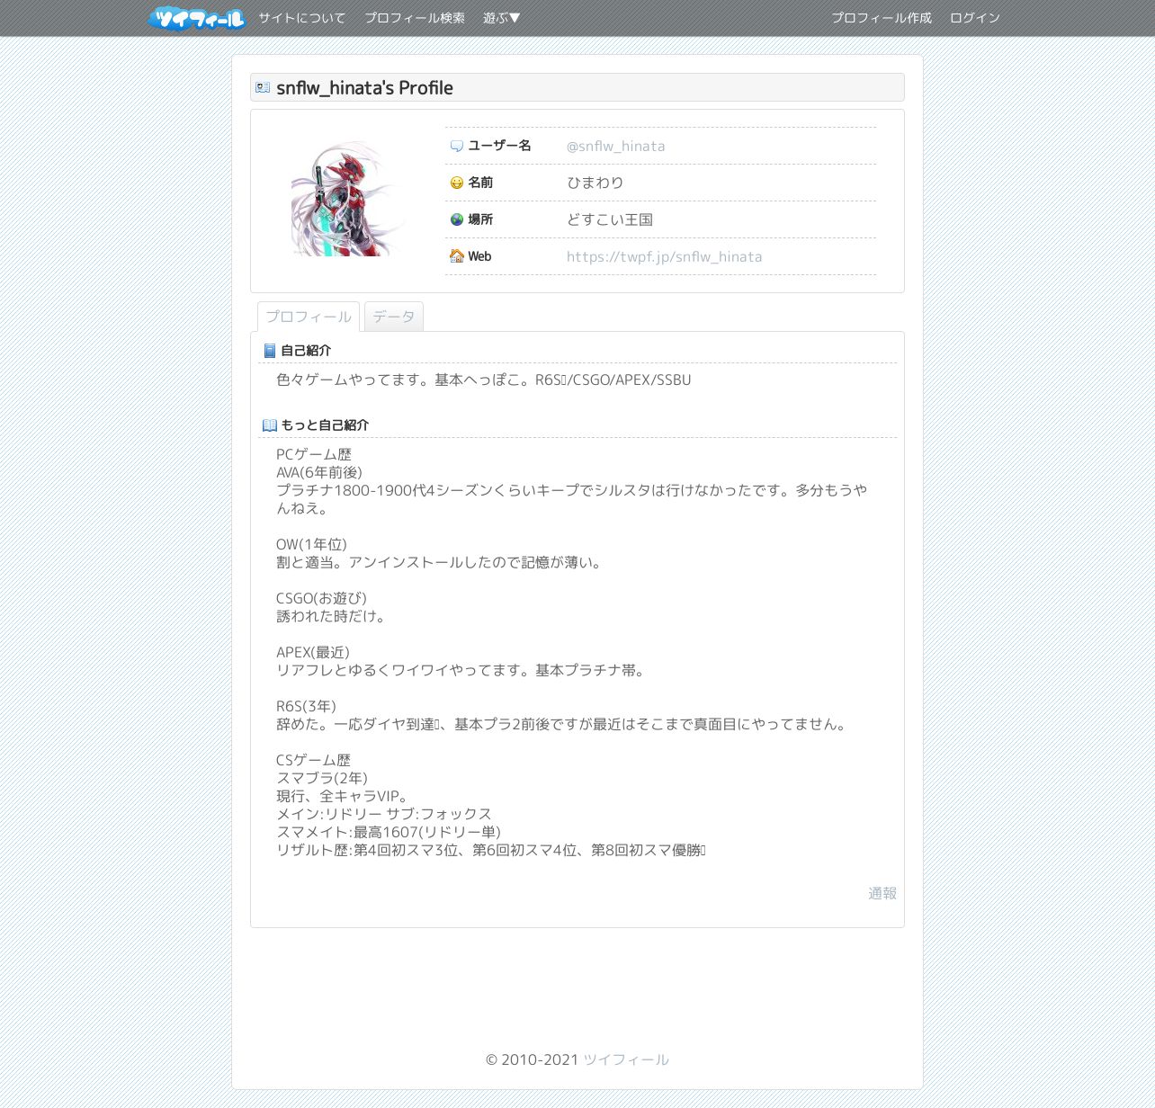
Task: Click the プラチナ1800-1900代 line
Action: (x=572, y=499)
